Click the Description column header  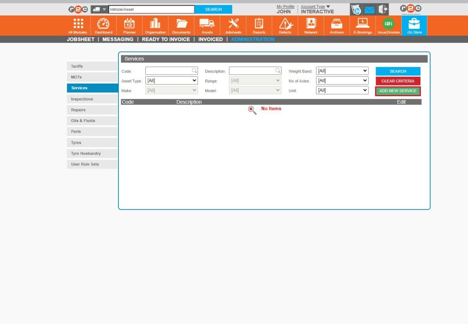189,102
